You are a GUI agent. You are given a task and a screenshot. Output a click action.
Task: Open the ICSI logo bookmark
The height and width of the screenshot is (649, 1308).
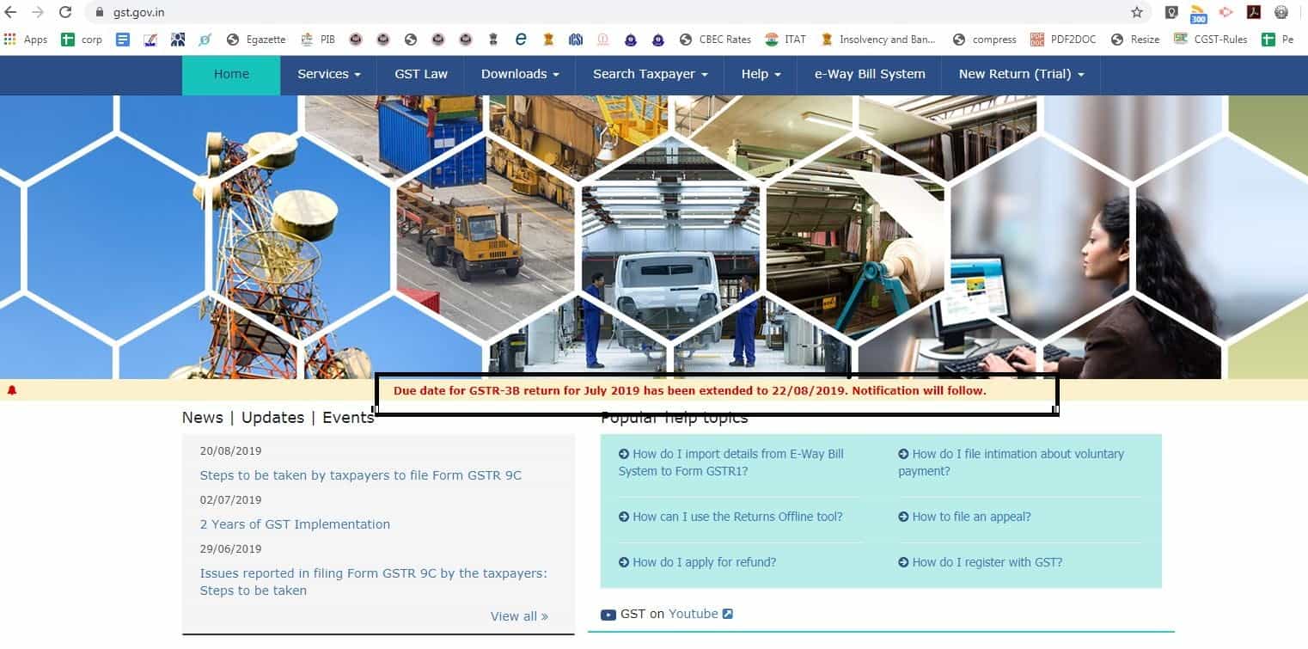(x=575, y=40)
